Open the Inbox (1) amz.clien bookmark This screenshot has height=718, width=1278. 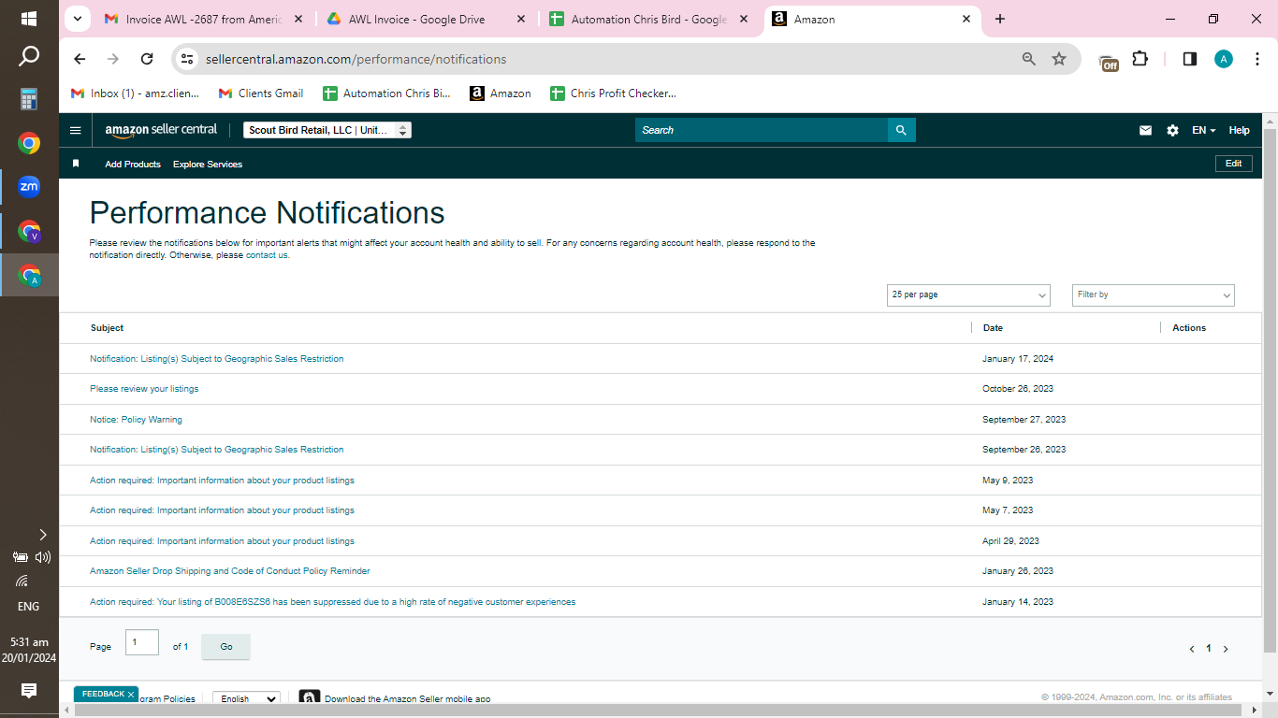click(x=136, y=93)
